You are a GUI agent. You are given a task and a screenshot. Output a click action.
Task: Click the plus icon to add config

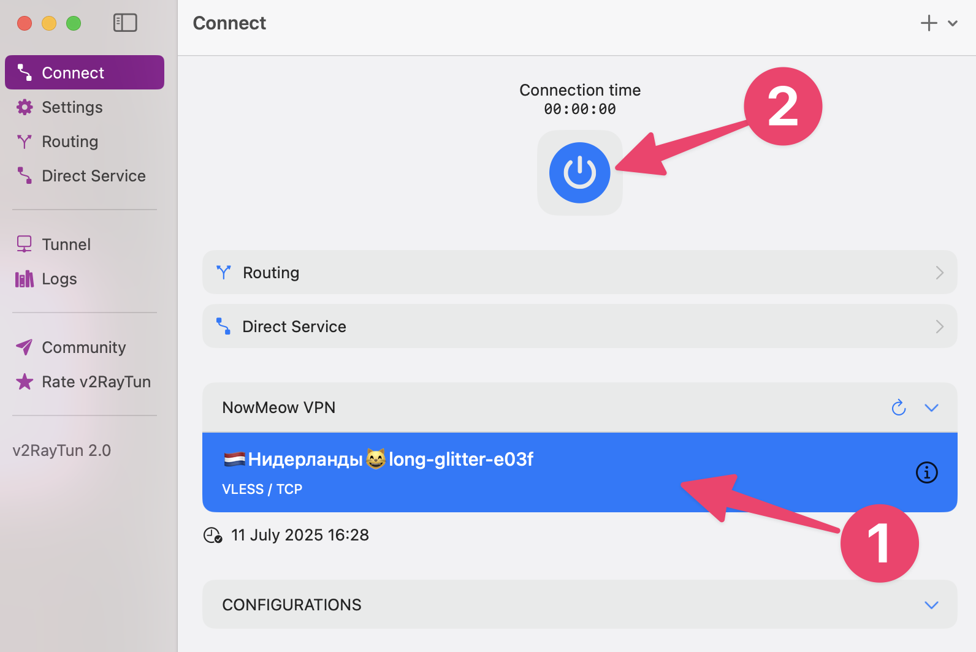pyautogui.click(x=929, y=23)
